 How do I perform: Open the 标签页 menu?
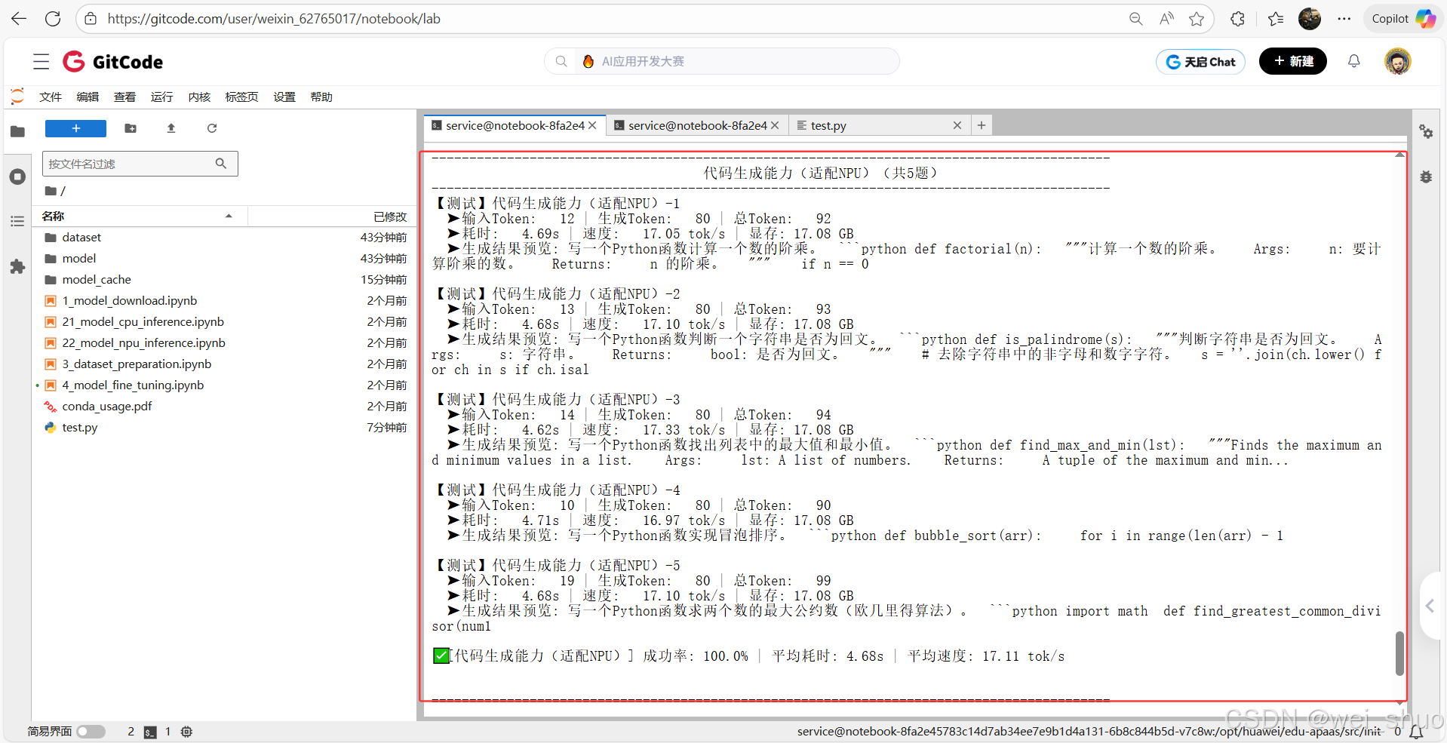point(241,97)
